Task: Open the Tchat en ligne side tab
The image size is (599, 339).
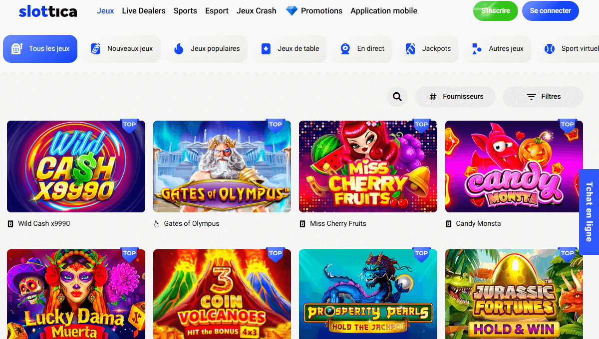Action: click(589, 211)
